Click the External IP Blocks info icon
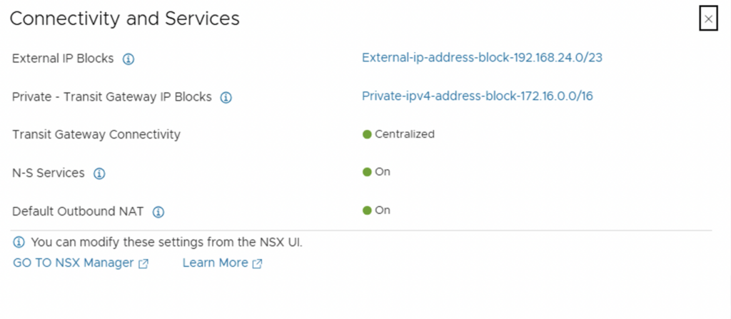This screenshot has height=319, width=731. (x=128, y=59)
